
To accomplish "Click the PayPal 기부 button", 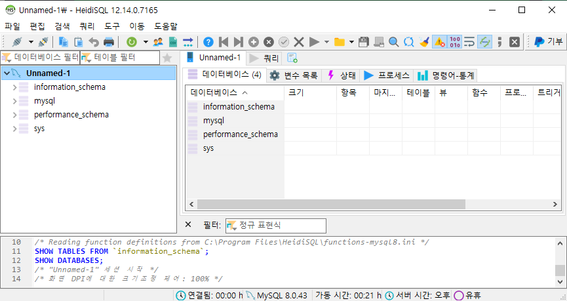I will (x=549, y=42).
